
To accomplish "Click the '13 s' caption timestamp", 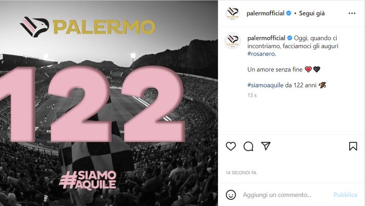I will click(252, 95).
